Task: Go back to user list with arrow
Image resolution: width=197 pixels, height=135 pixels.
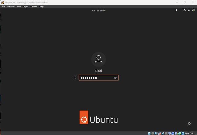Action: pyautogui.click(x=75, y=78)
